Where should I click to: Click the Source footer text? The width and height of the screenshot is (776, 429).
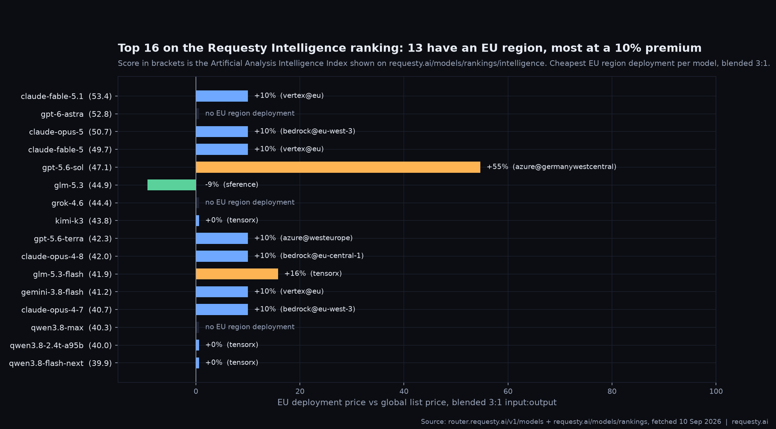point(594,422)
